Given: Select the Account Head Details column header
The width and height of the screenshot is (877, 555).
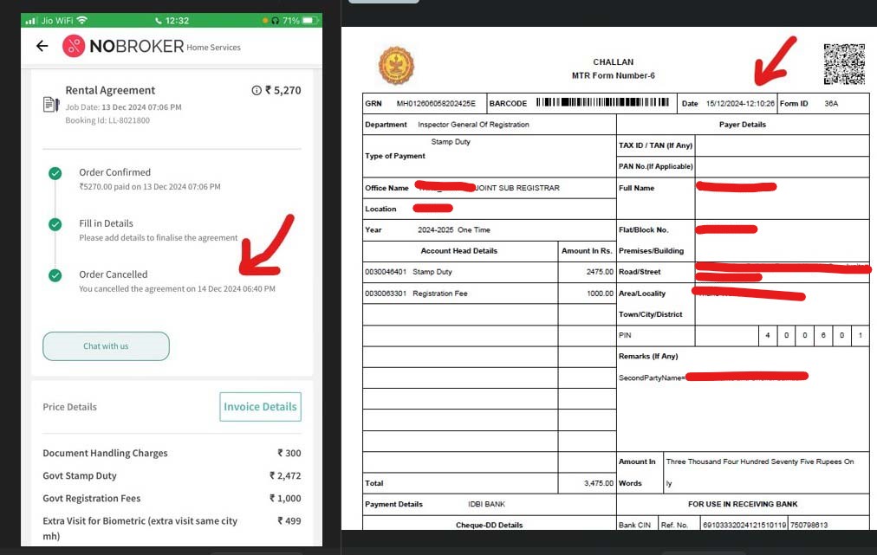Looking at the screenshot, I should 458,251.
